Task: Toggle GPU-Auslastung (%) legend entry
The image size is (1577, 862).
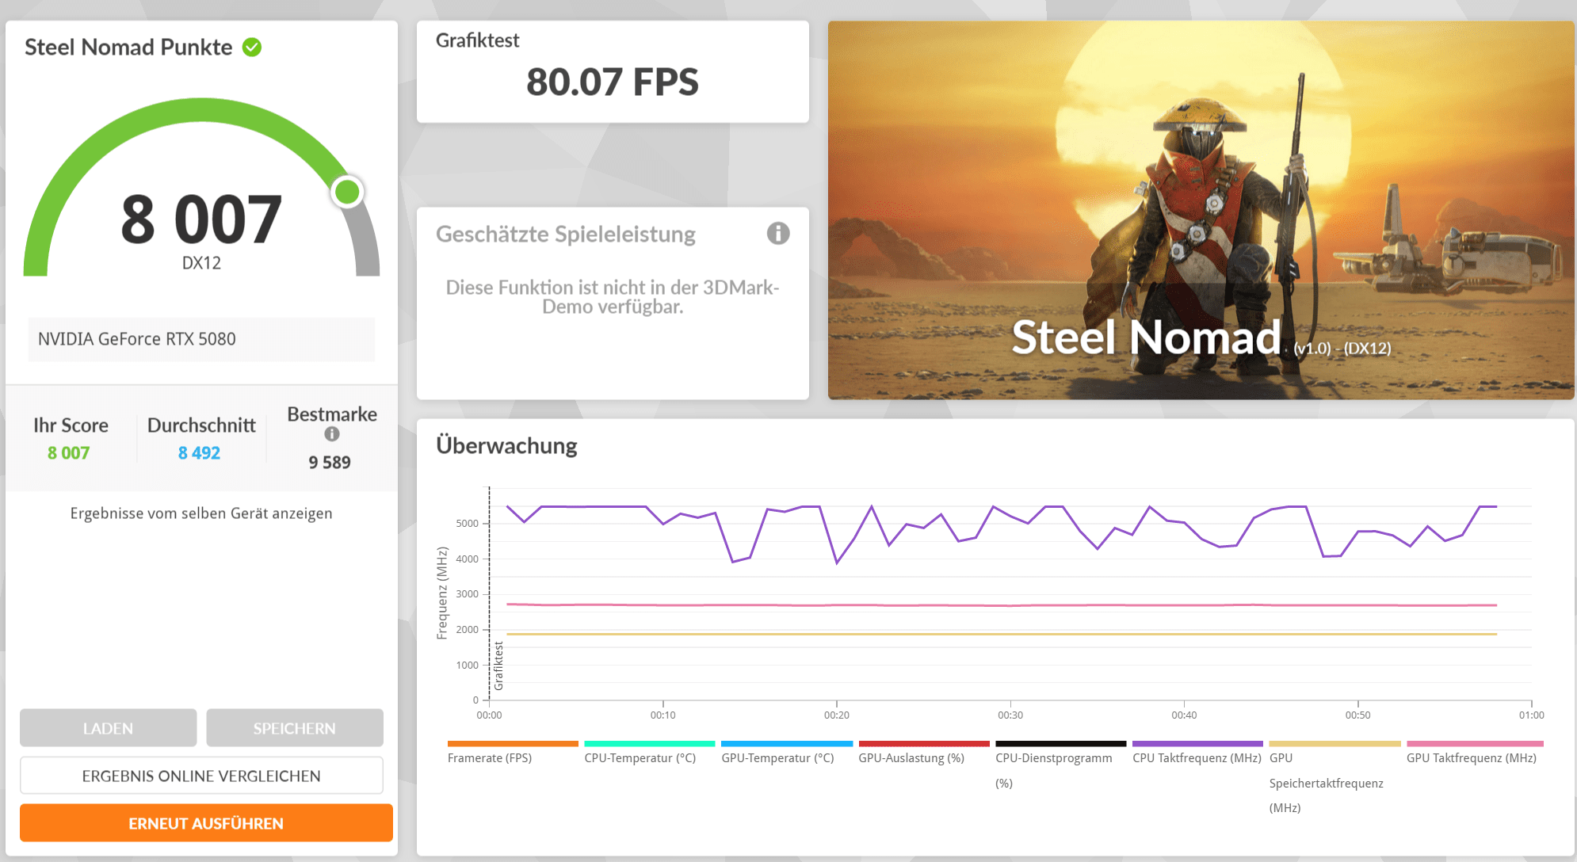Action: pyautogui.click(x=911, y=758)
